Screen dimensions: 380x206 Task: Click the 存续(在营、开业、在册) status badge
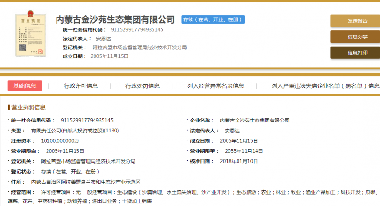213,19
